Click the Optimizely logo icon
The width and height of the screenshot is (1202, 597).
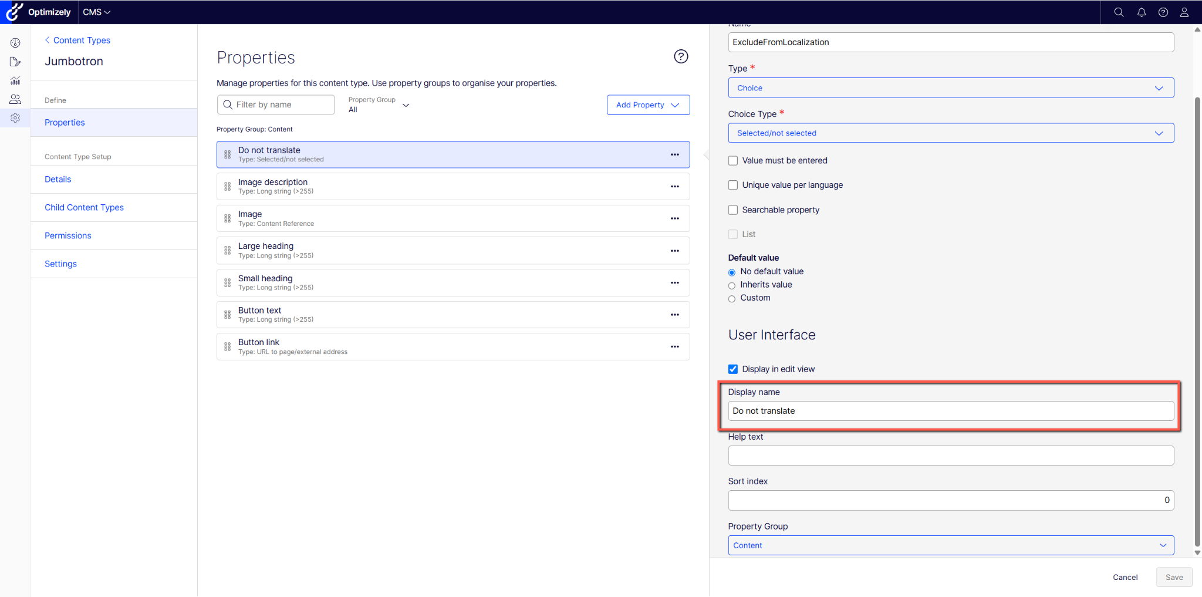tap(14, 12)
